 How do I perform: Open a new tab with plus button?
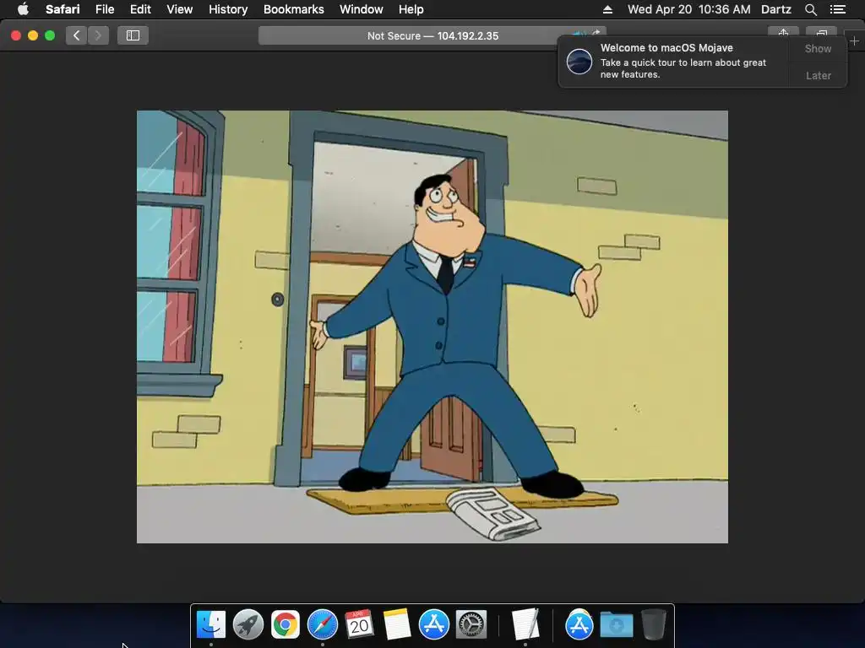pyautogui.click(x=854, y=41)
